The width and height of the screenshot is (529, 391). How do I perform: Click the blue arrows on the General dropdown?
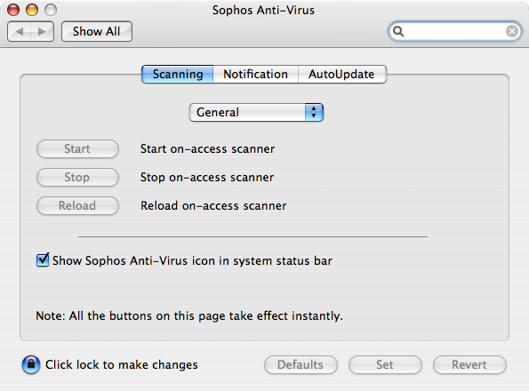(314, 112)
